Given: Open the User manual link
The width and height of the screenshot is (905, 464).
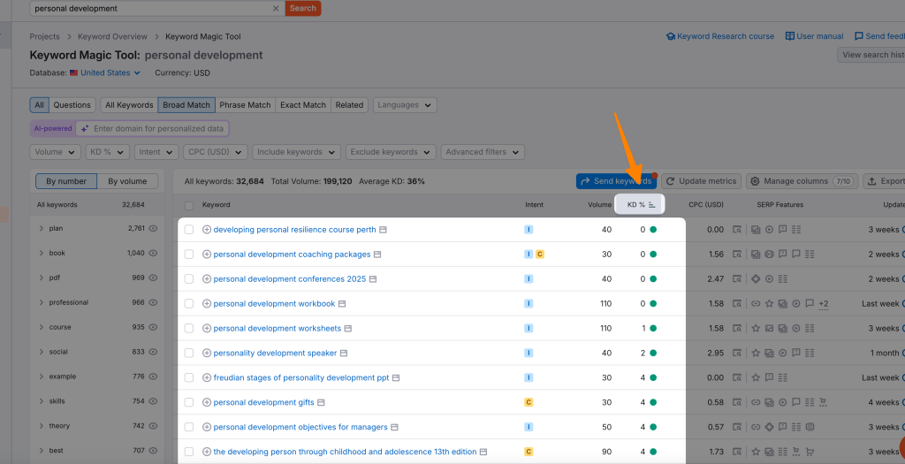Looking at the screenshot, I should pos(814,36).
